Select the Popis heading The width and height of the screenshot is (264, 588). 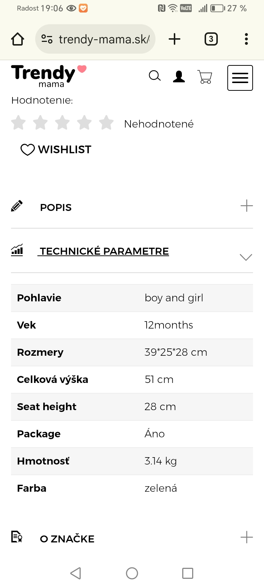56,208
